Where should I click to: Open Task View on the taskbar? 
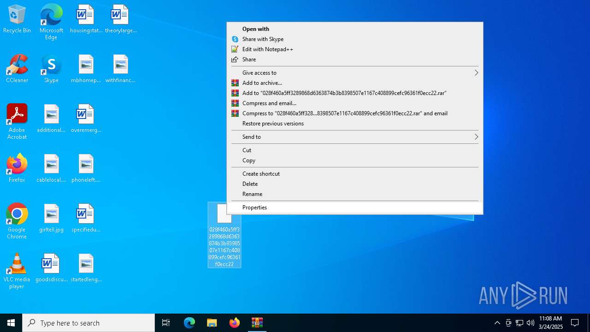(x=166, y=323)
